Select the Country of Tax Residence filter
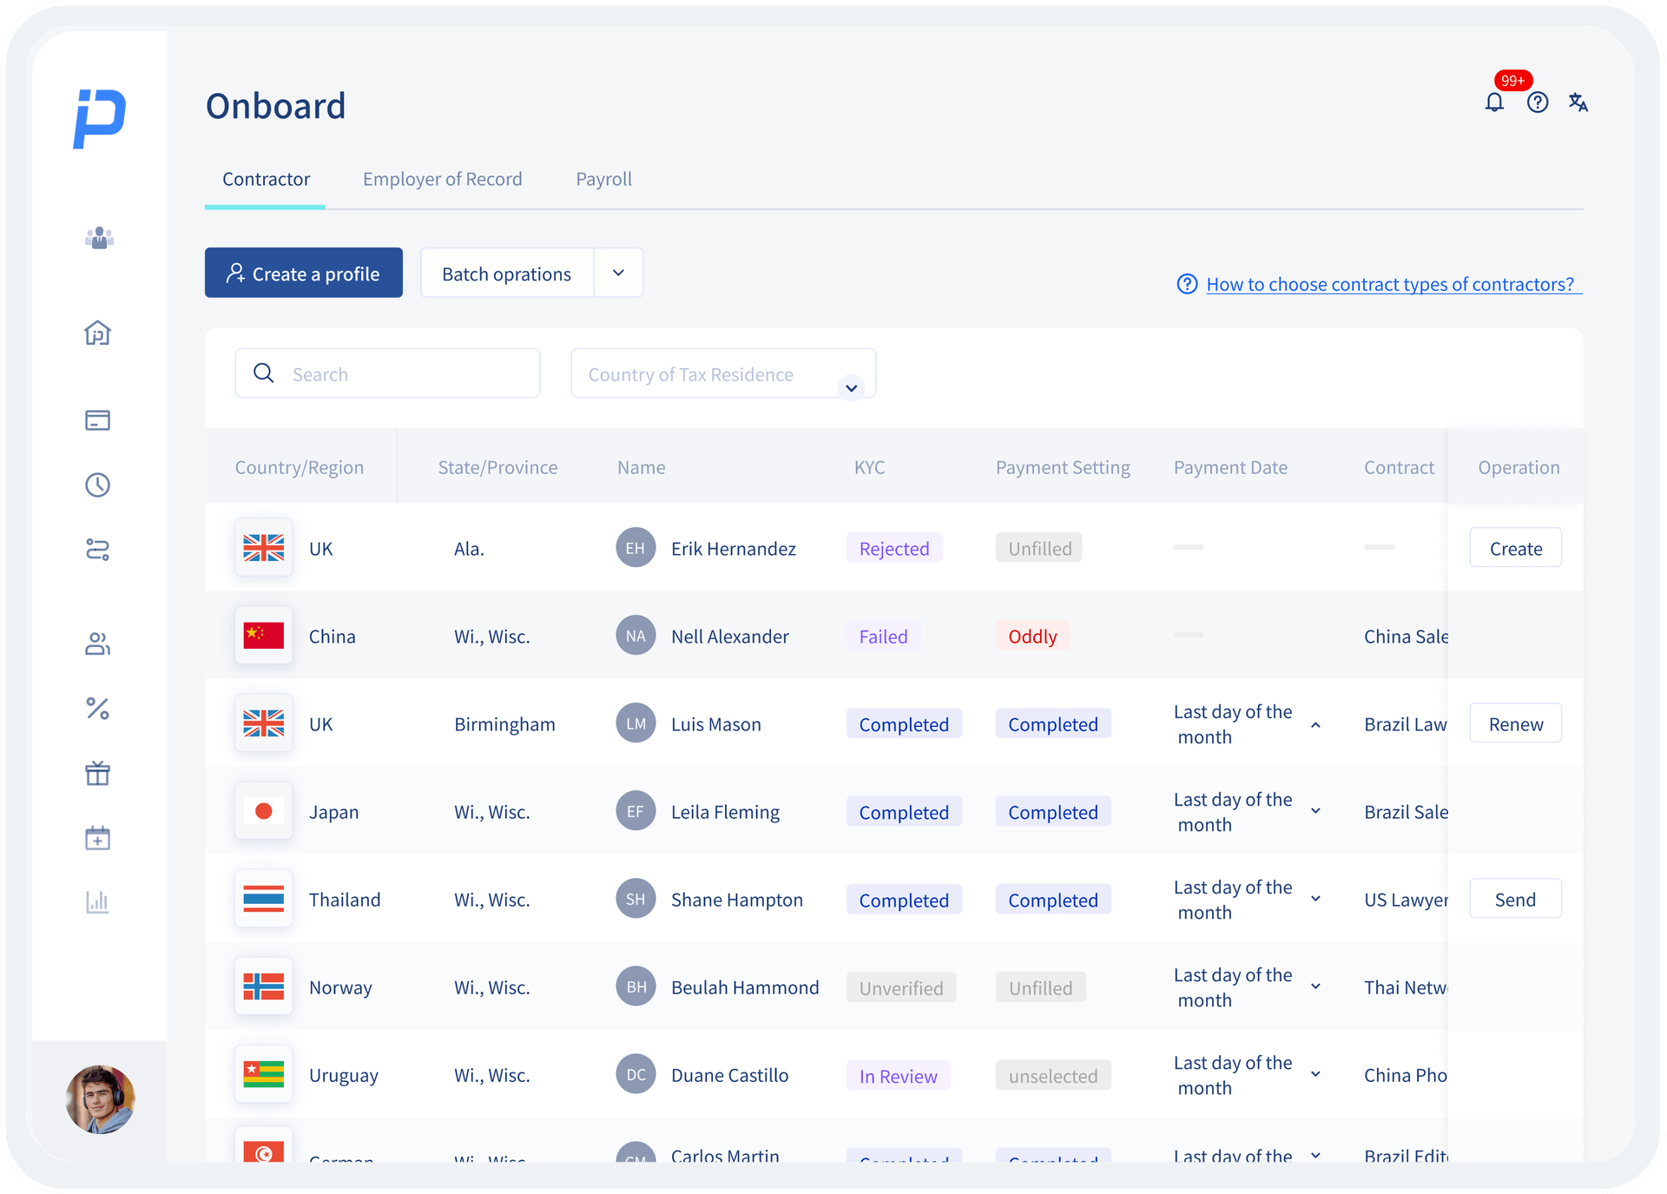This screenshot has width=1667, height=1194. click(x=720, y=375)
